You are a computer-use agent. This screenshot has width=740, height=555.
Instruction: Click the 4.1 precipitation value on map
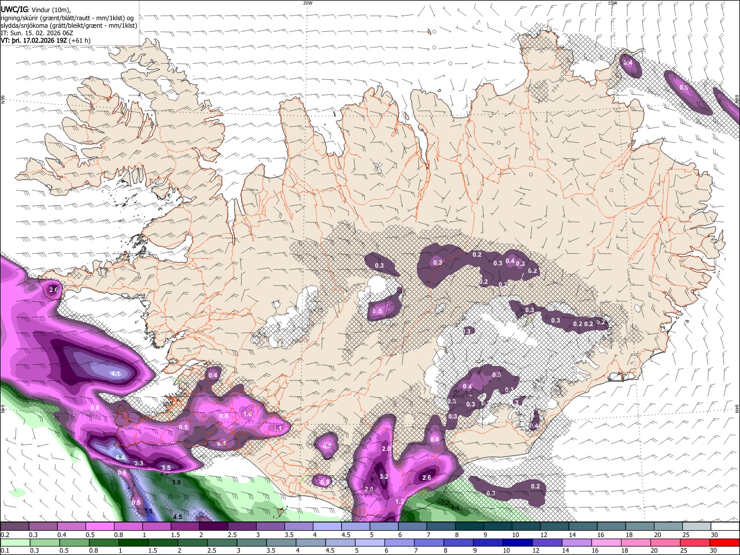point(116,373)
